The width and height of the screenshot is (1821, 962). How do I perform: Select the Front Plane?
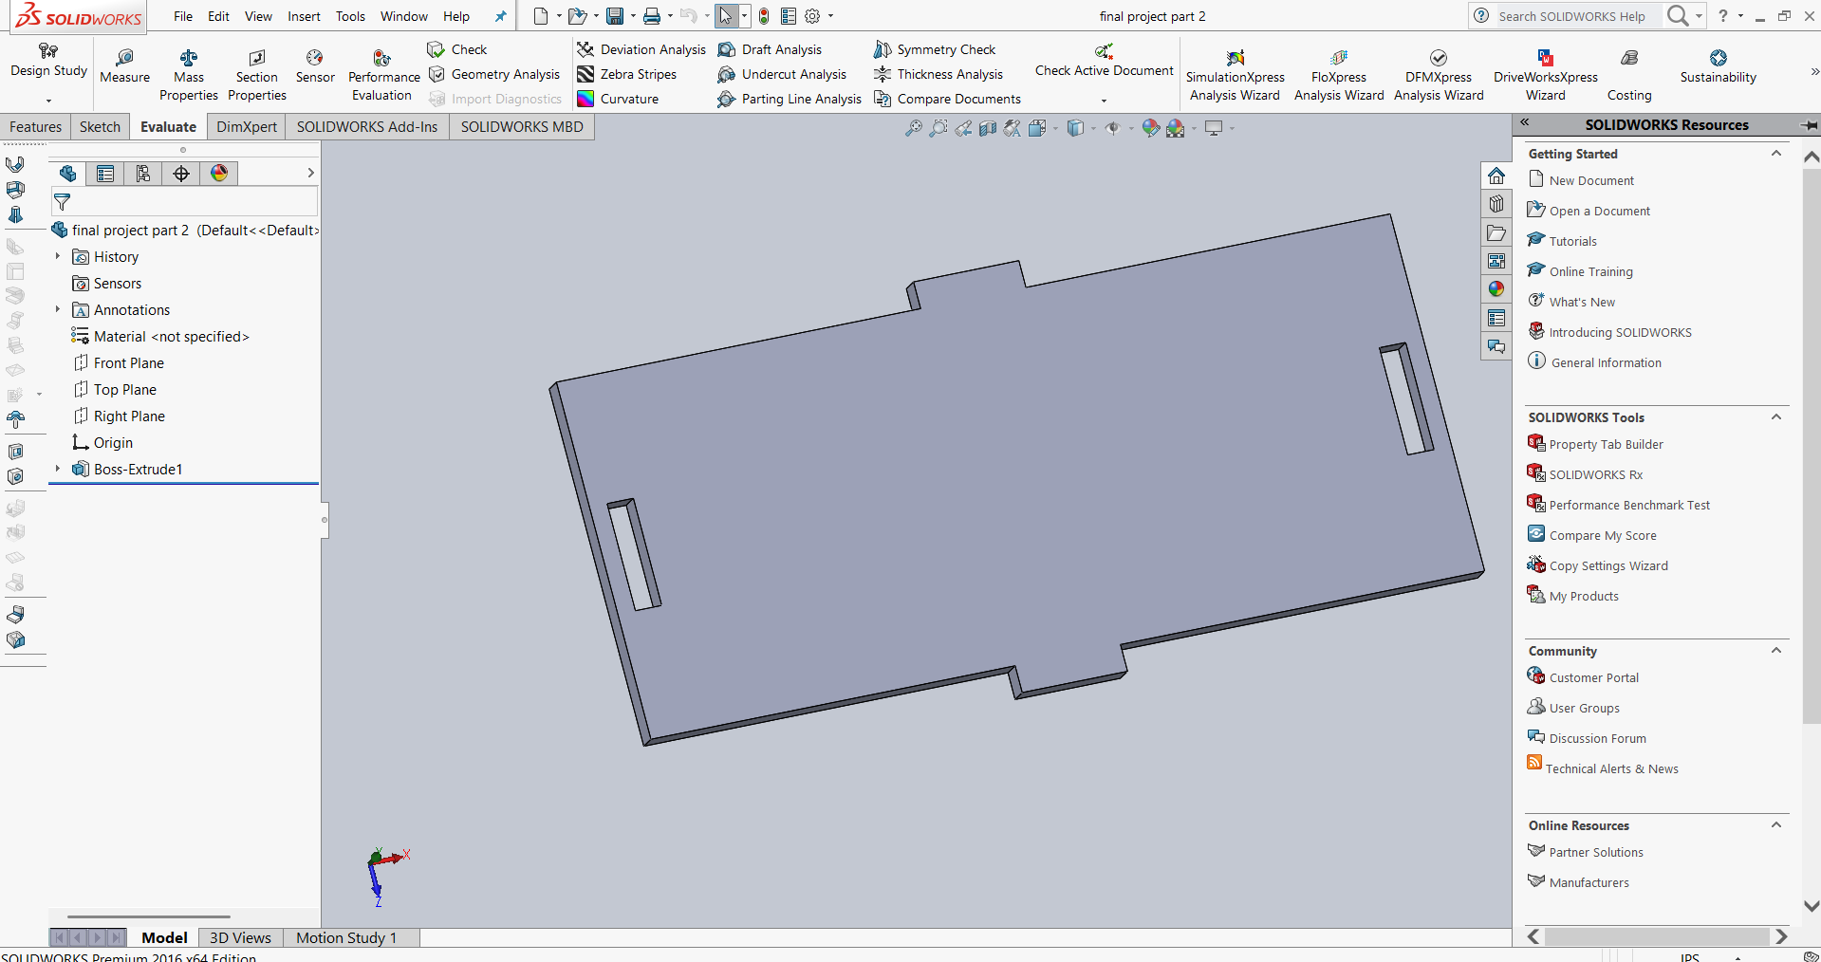[x=118, y=362]
